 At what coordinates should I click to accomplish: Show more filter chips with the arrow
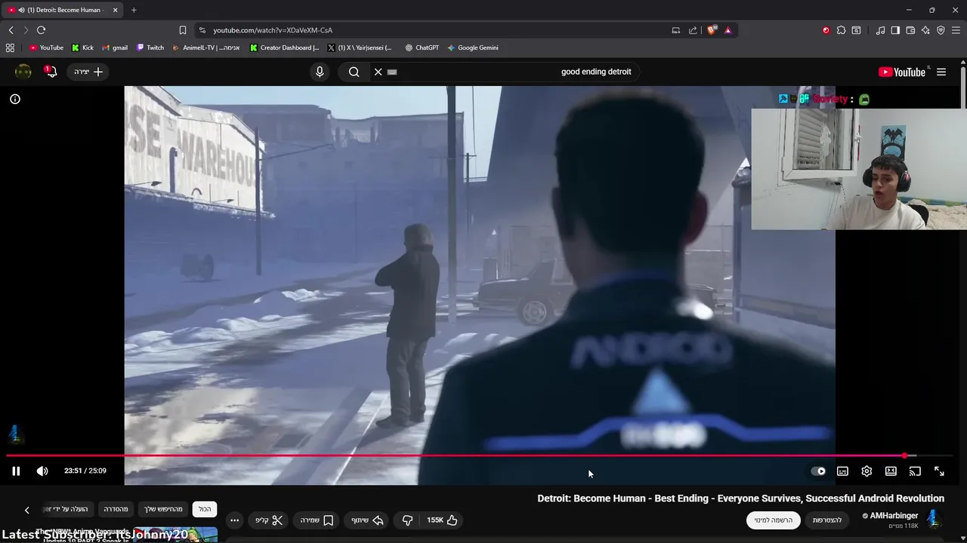(26, 511)
